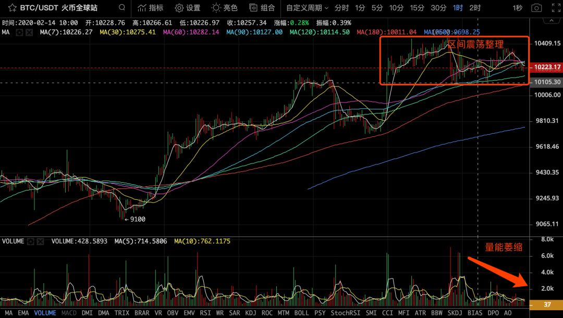The width and height of the screenshot is (563, 318).
Task: Open the 组合 layout option
Action: [262, 7]
